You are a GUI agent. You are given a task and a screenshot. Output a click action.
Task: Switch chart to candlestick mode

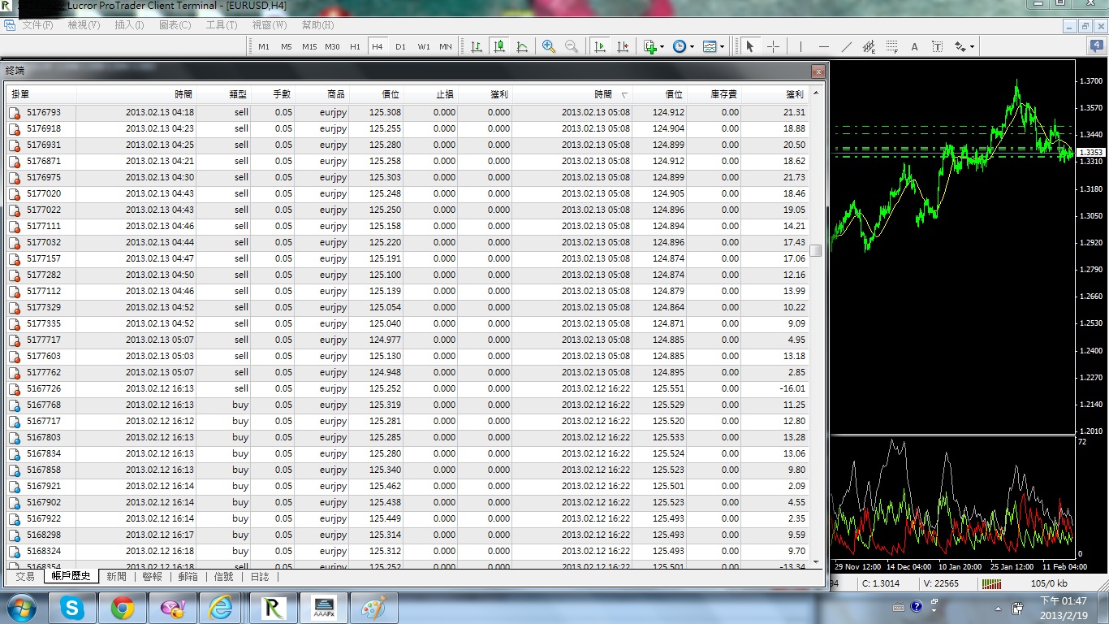tap(499, 46)
